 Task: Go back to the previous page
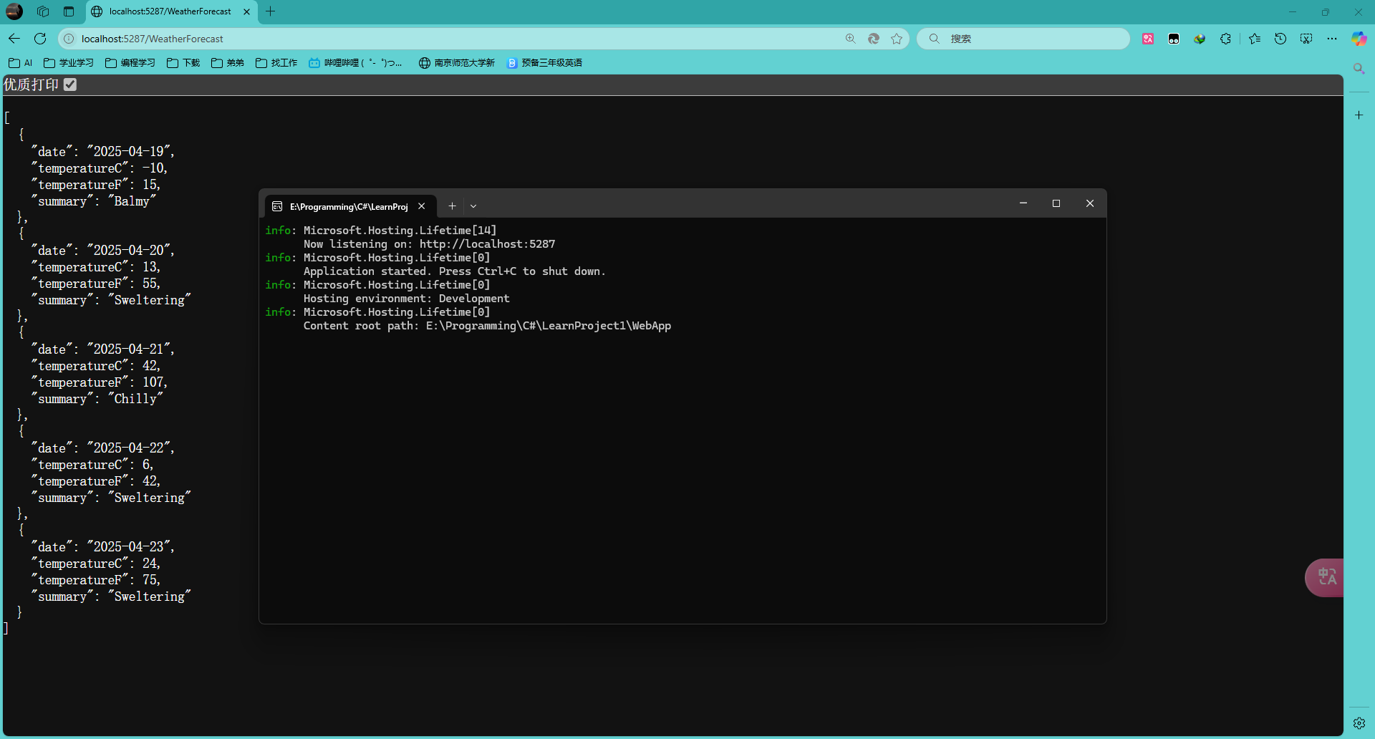[x=14, y=39]
